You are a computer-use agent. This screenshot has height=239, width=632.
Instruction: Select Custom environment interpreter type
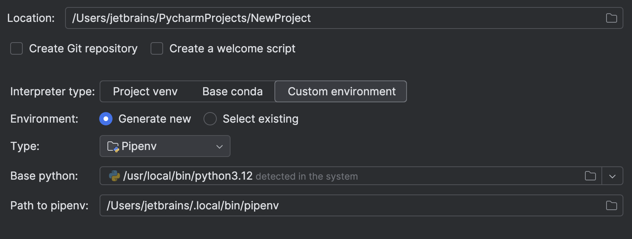[341, 91]
